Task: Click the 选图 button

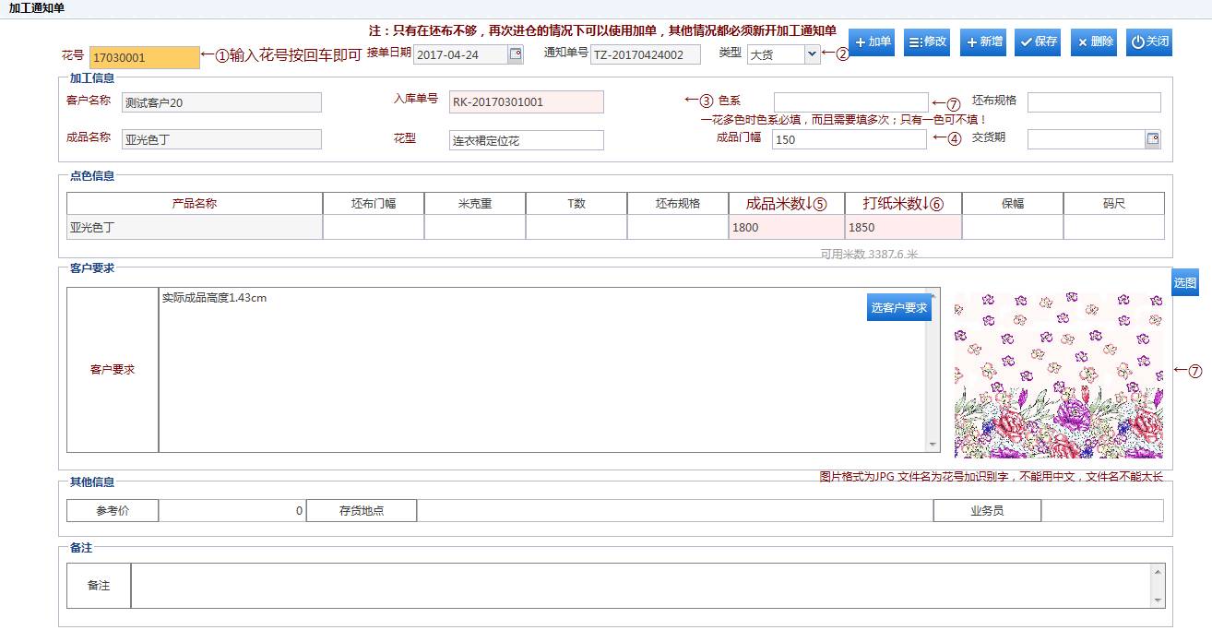Action: coord(1185,283)
